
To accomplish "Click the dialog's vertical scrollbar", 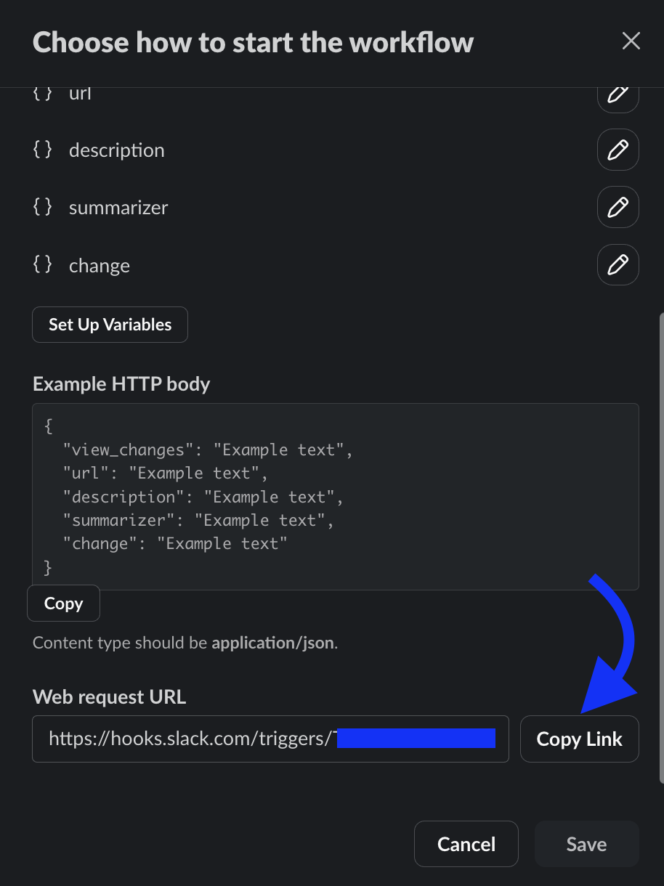I will coord(661,548).
